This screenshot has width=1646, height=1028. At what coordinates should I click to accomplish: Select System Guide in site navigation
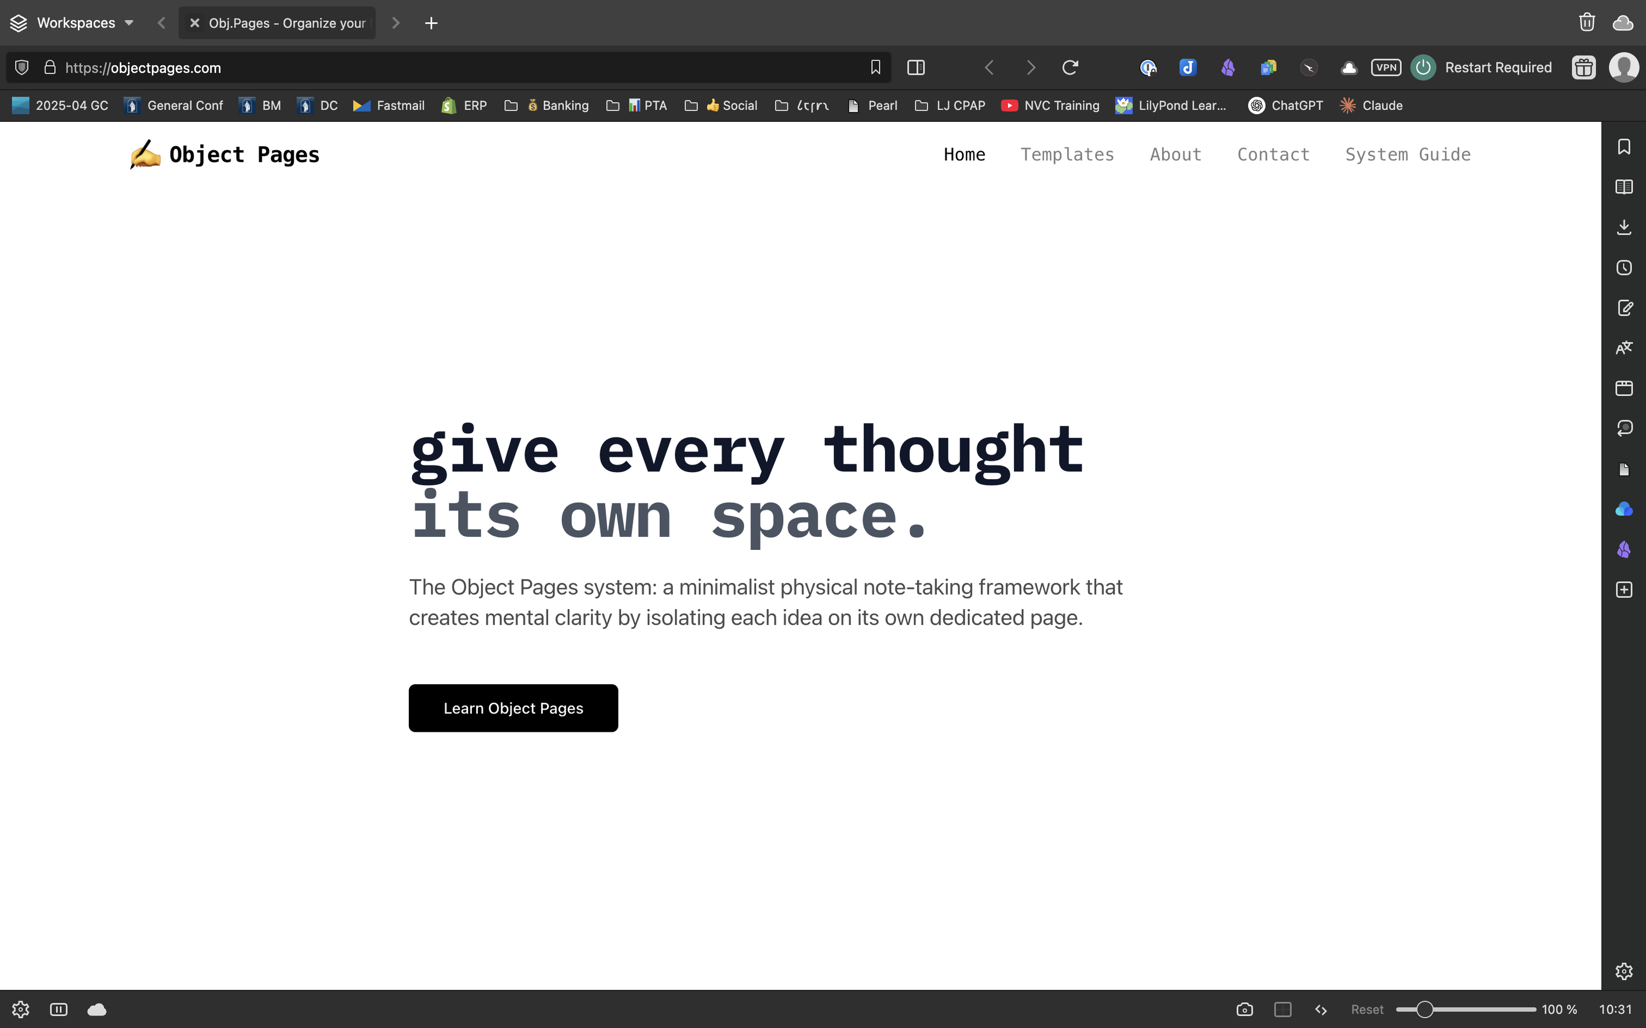pyautogui.click(x=1408, y=154)
